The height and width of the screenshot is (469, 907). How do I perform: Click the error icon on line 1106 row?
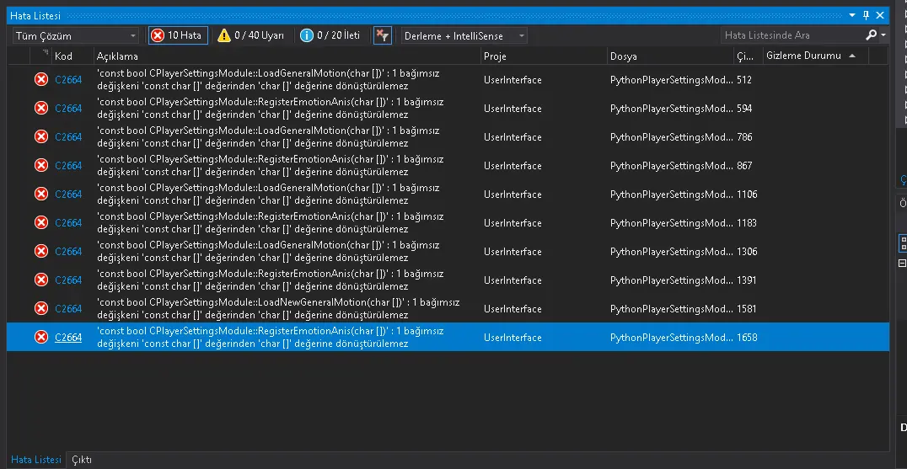[x=40, y=195]
